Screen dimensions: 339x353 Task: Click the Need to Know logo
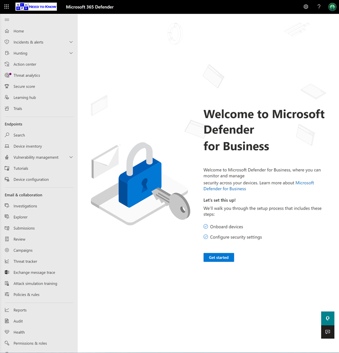click(36, 7)
